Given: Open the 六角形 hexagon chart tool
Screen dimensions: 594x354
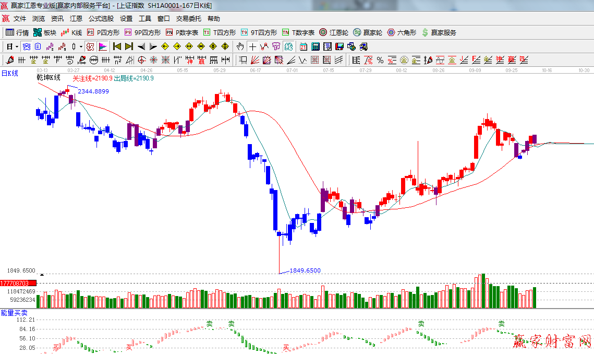Looking at the screenshot, I should click(402, 32).
